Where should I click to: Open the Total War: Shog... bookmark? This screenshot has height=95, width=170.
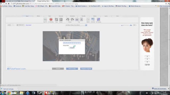(28, 6)
